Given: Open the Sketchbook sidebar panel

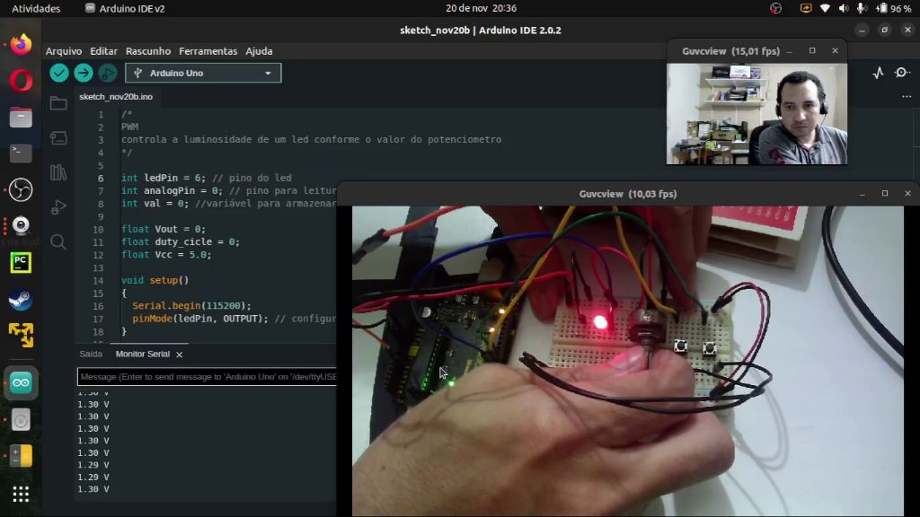Looking at the screenshot, I should click(57, 103).
